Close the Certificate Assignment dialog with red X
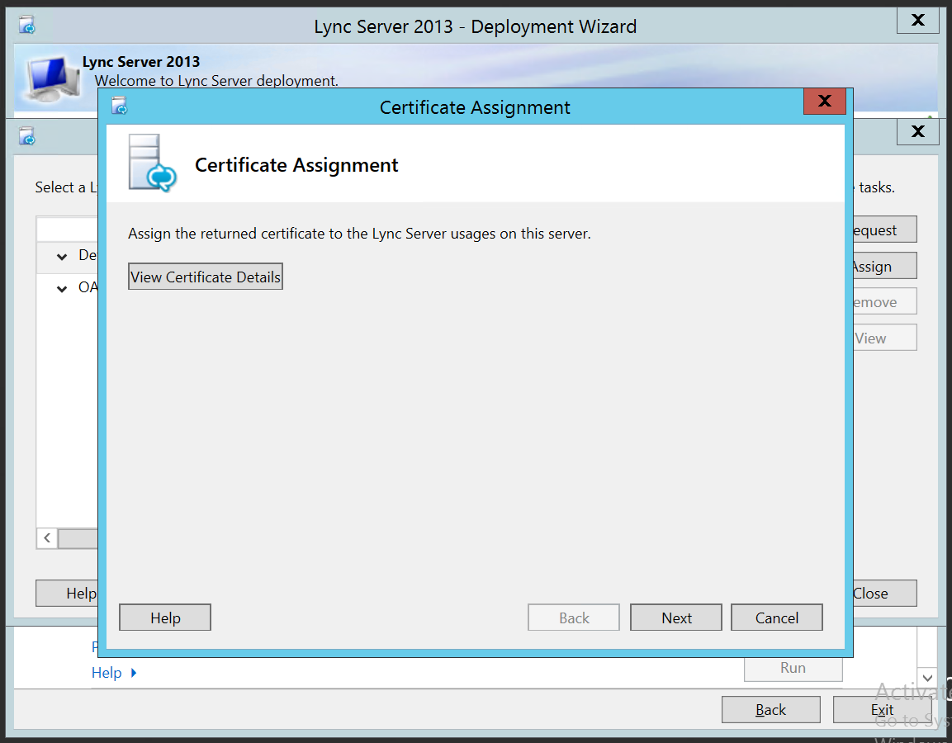Image resolution: width=952 pixels, height=743 pixels. pyautogui.click(x=825, y=101)
